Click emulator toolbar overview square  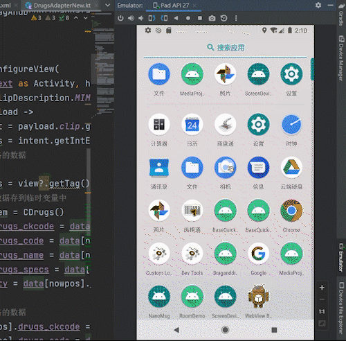pyautogui.click(x=200, y=18)
